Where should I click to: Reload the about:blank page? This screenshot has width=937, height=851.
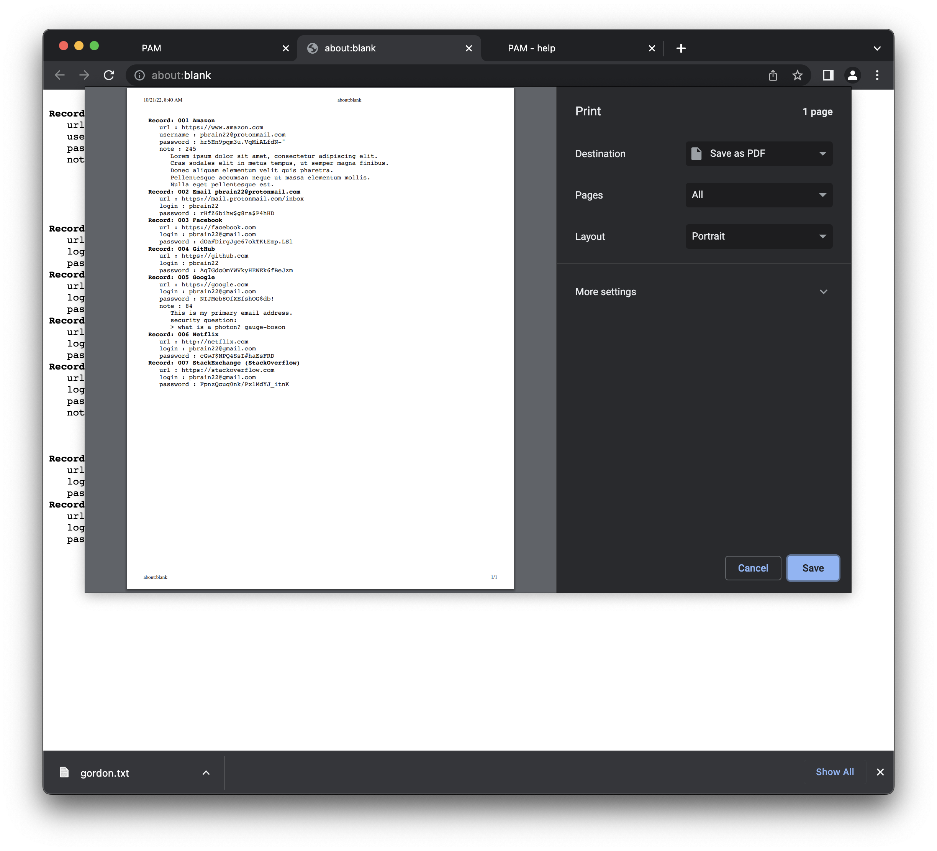pos(109,76)
